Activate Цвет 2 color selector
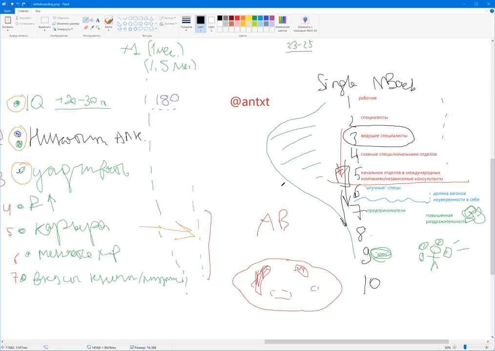 (211, 24)
